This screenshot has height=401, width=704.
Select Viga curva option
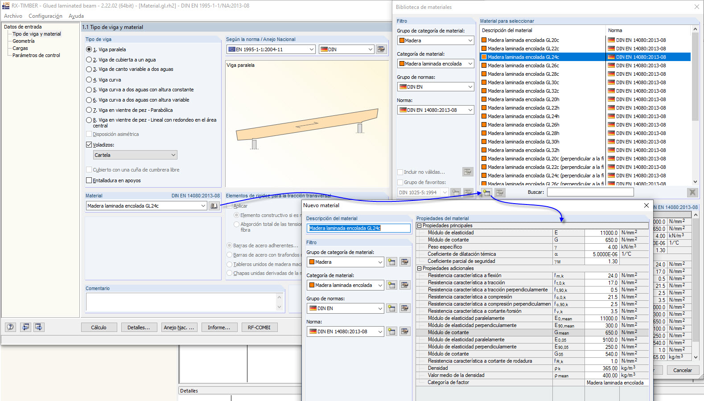pyautogui.click(x=89, y=80)
